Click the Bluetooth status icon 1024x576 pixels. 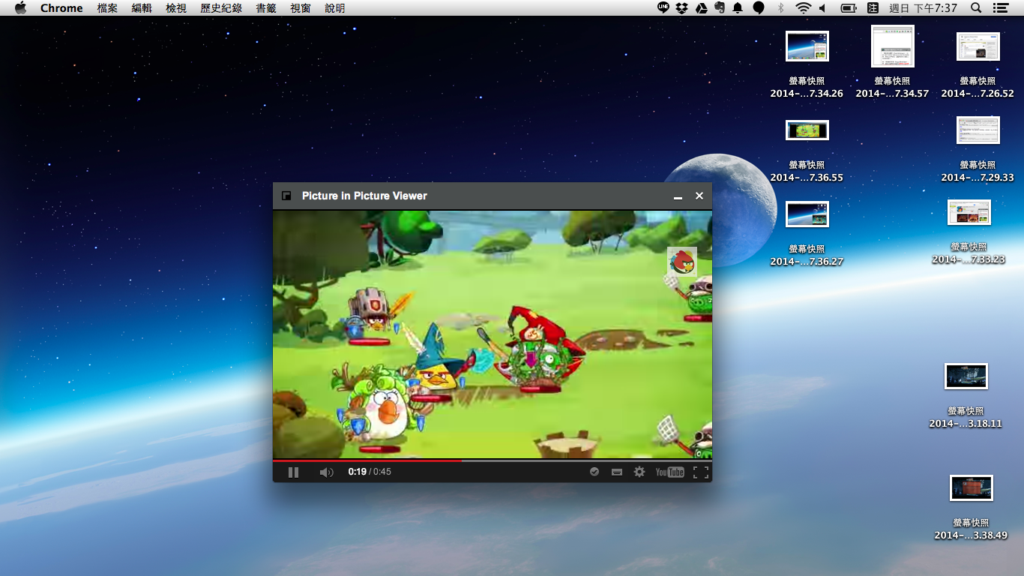point(780,8)
